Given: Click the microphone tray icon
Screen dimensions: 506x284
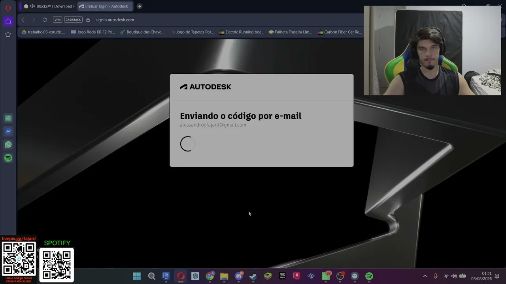Looking at the screenshot, I should (x=436, y=276).
